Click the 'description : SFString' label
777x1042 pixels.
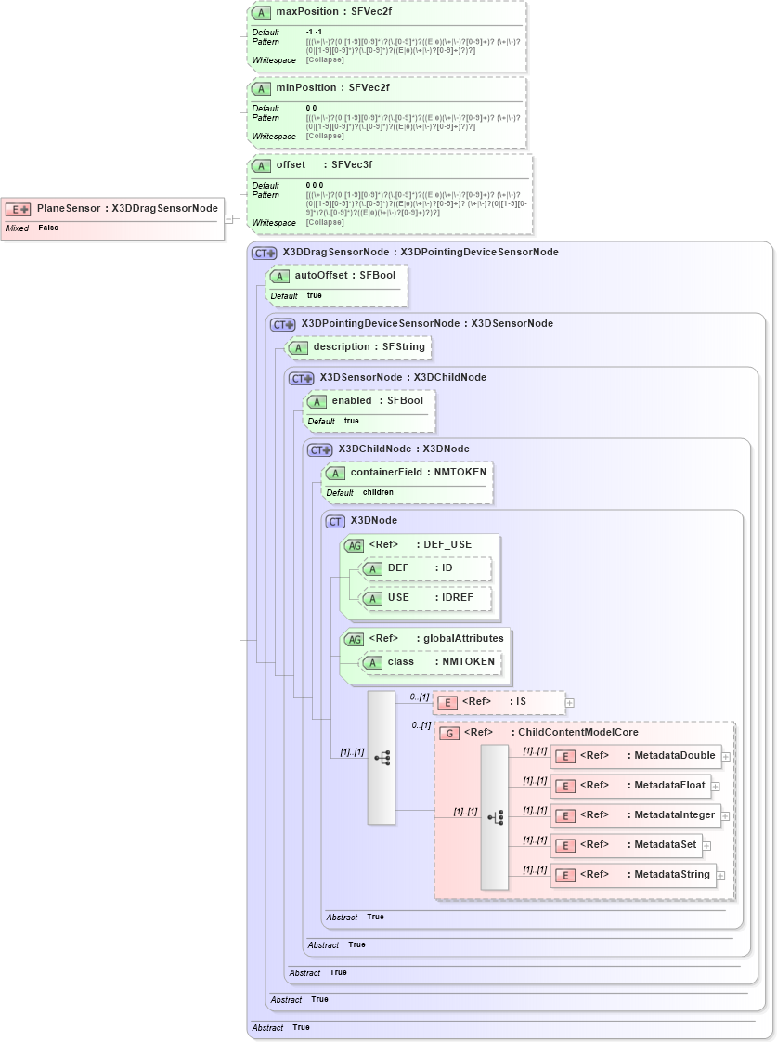[369, 347]
